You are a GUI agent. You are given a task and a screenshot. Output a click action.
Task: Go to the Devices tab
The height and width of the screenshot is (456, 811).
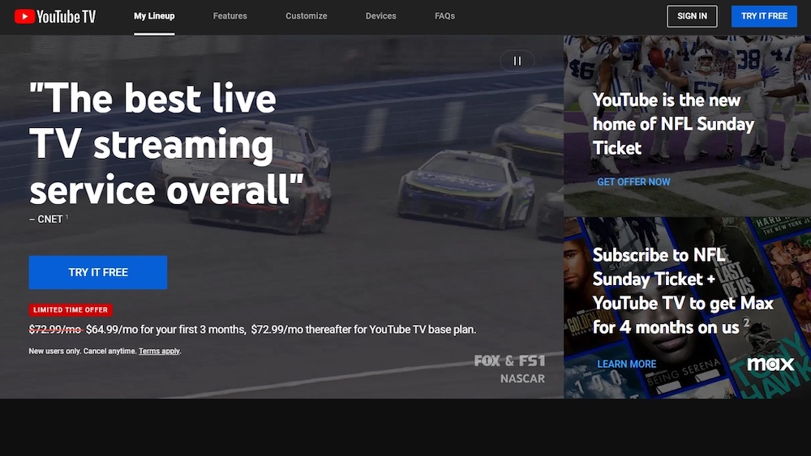point(380,16)
